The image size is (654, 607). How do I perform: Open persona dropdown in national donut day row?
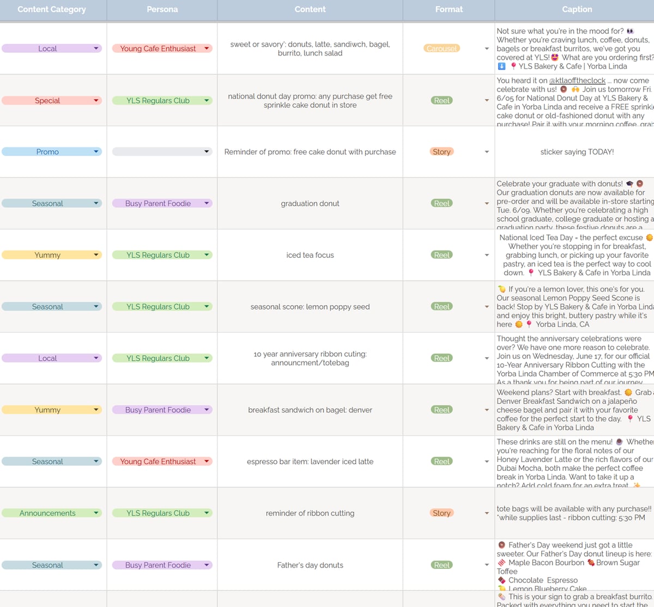pyautogui.click(x=162, y=100)
